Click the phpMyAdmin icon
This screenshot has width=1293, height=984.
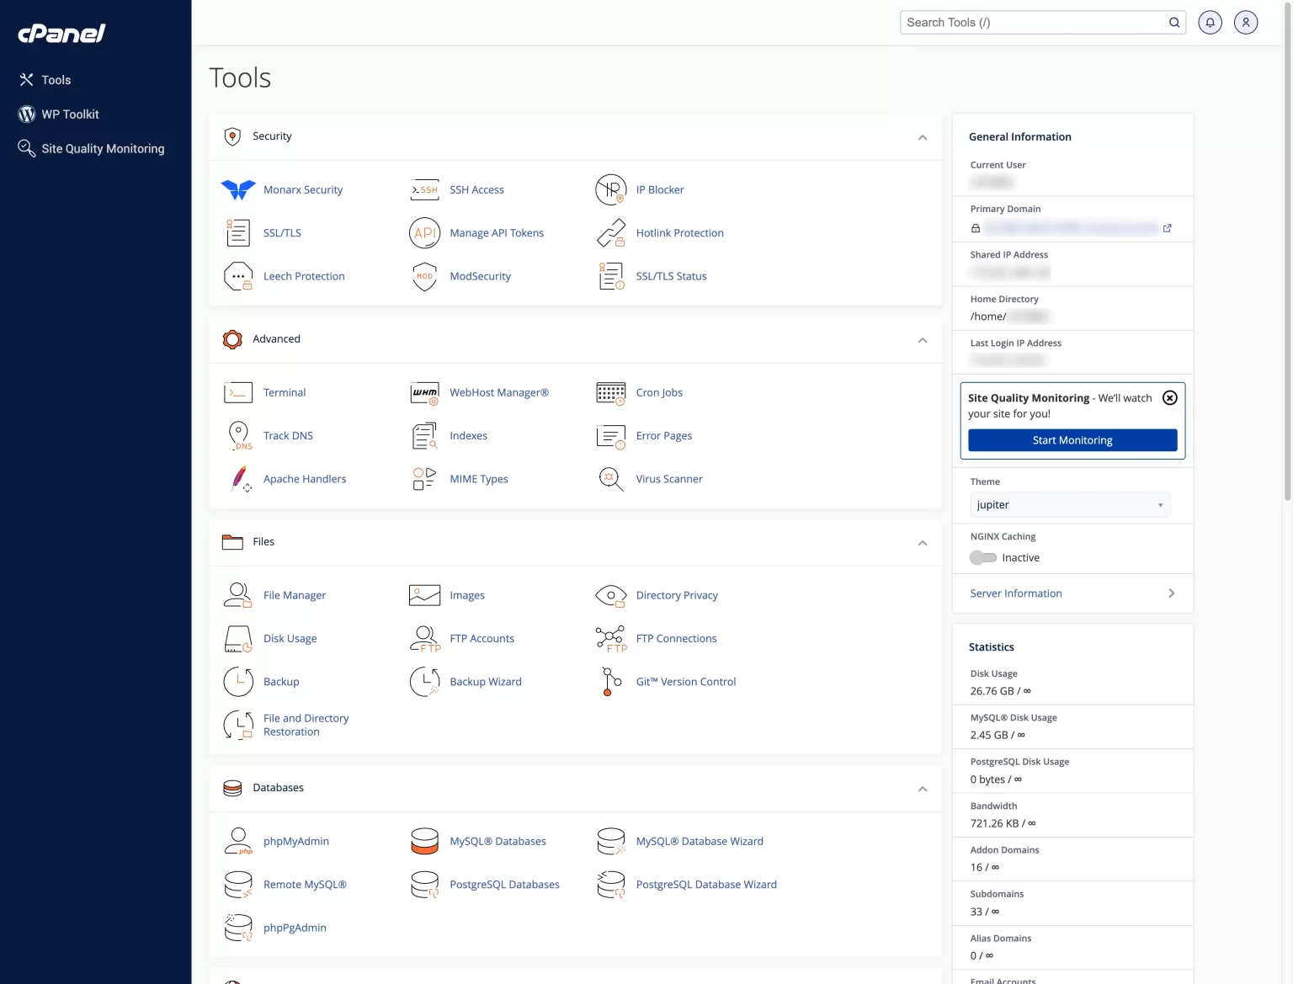tap(238, 841)
